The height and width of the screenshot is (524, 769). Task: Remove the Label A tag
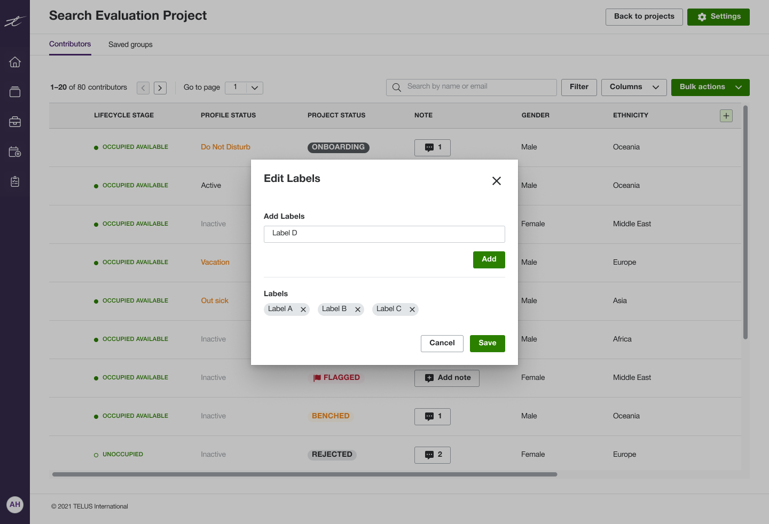[303, 309]
